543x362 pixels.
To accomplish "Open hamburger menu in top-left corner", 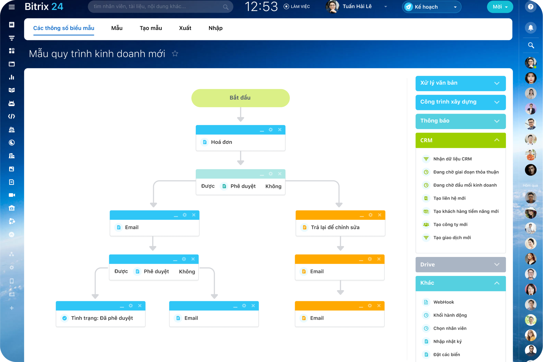I will point(12,7).
